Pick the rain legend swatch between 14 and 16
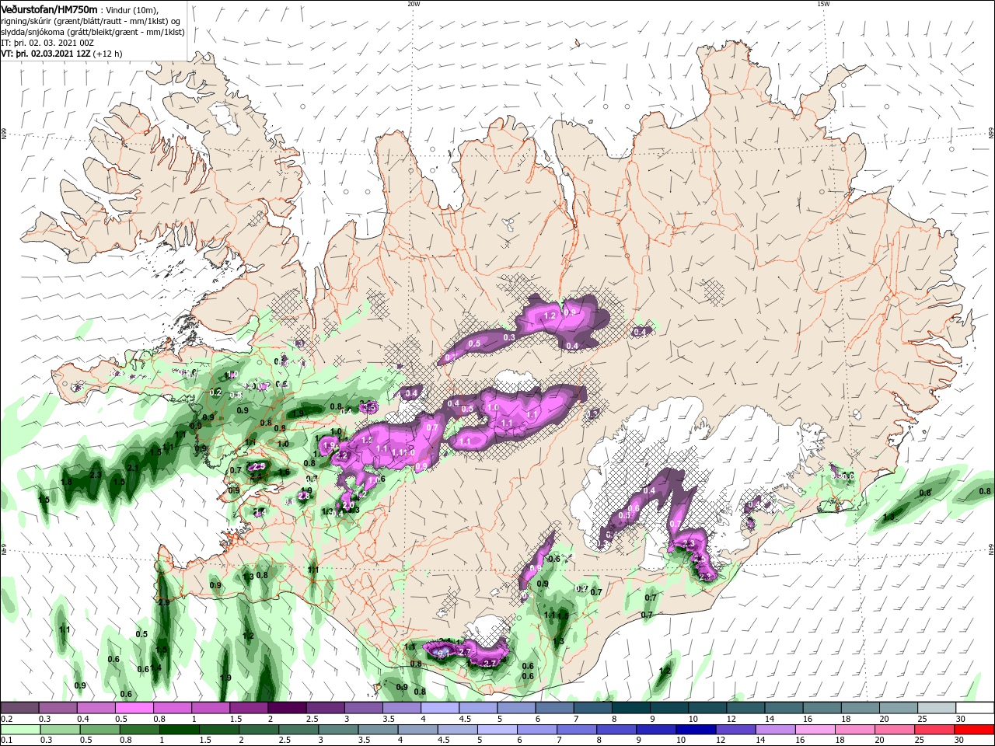Viewport: 995px width, 746px height. 775,730
